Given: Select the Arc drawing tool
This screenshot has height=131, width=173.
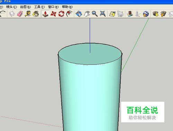Looking at the screenshot, I should (2, 14).
